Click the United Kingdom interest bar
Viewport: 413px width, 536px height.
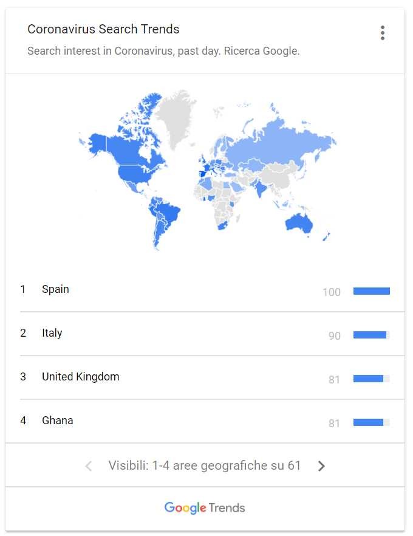pyautogui.click(x=371, y=379)
